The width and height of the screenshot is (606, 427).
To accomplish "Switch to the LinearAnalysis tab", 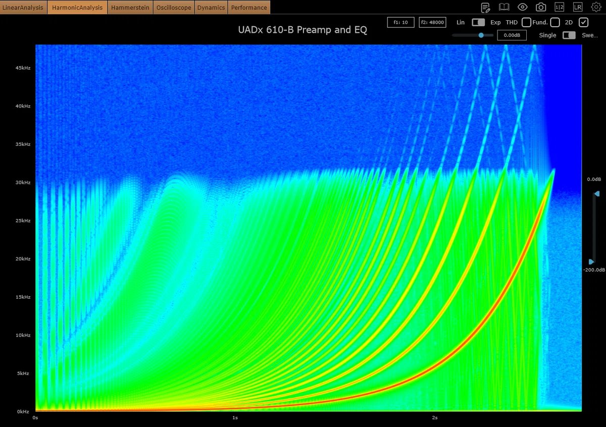I will pyautogui.click(x=24, y=8).
